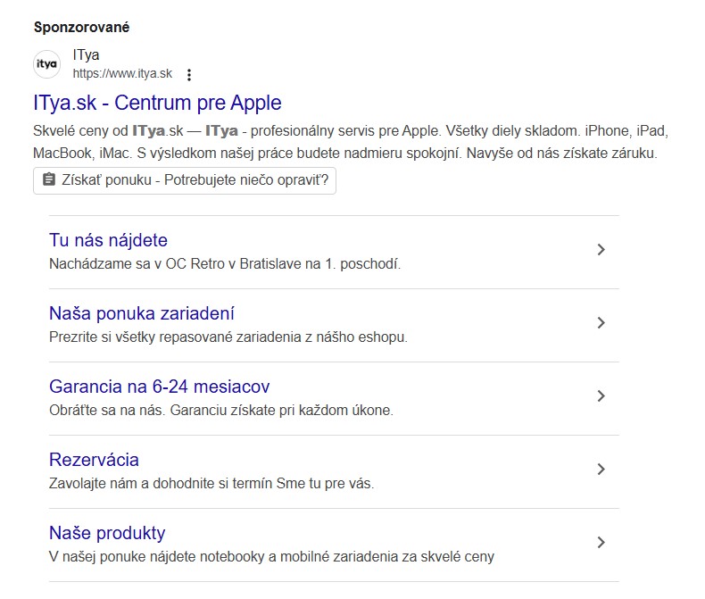This screenshot has height=599, width=705.
Task: Open the ITya.sk - Centrum pre Apple headline
Action: click(157, 103)
